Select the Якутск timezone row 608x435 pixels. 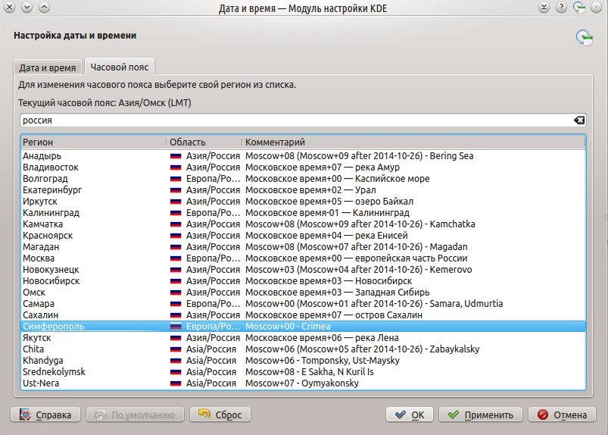pos(303,338)
